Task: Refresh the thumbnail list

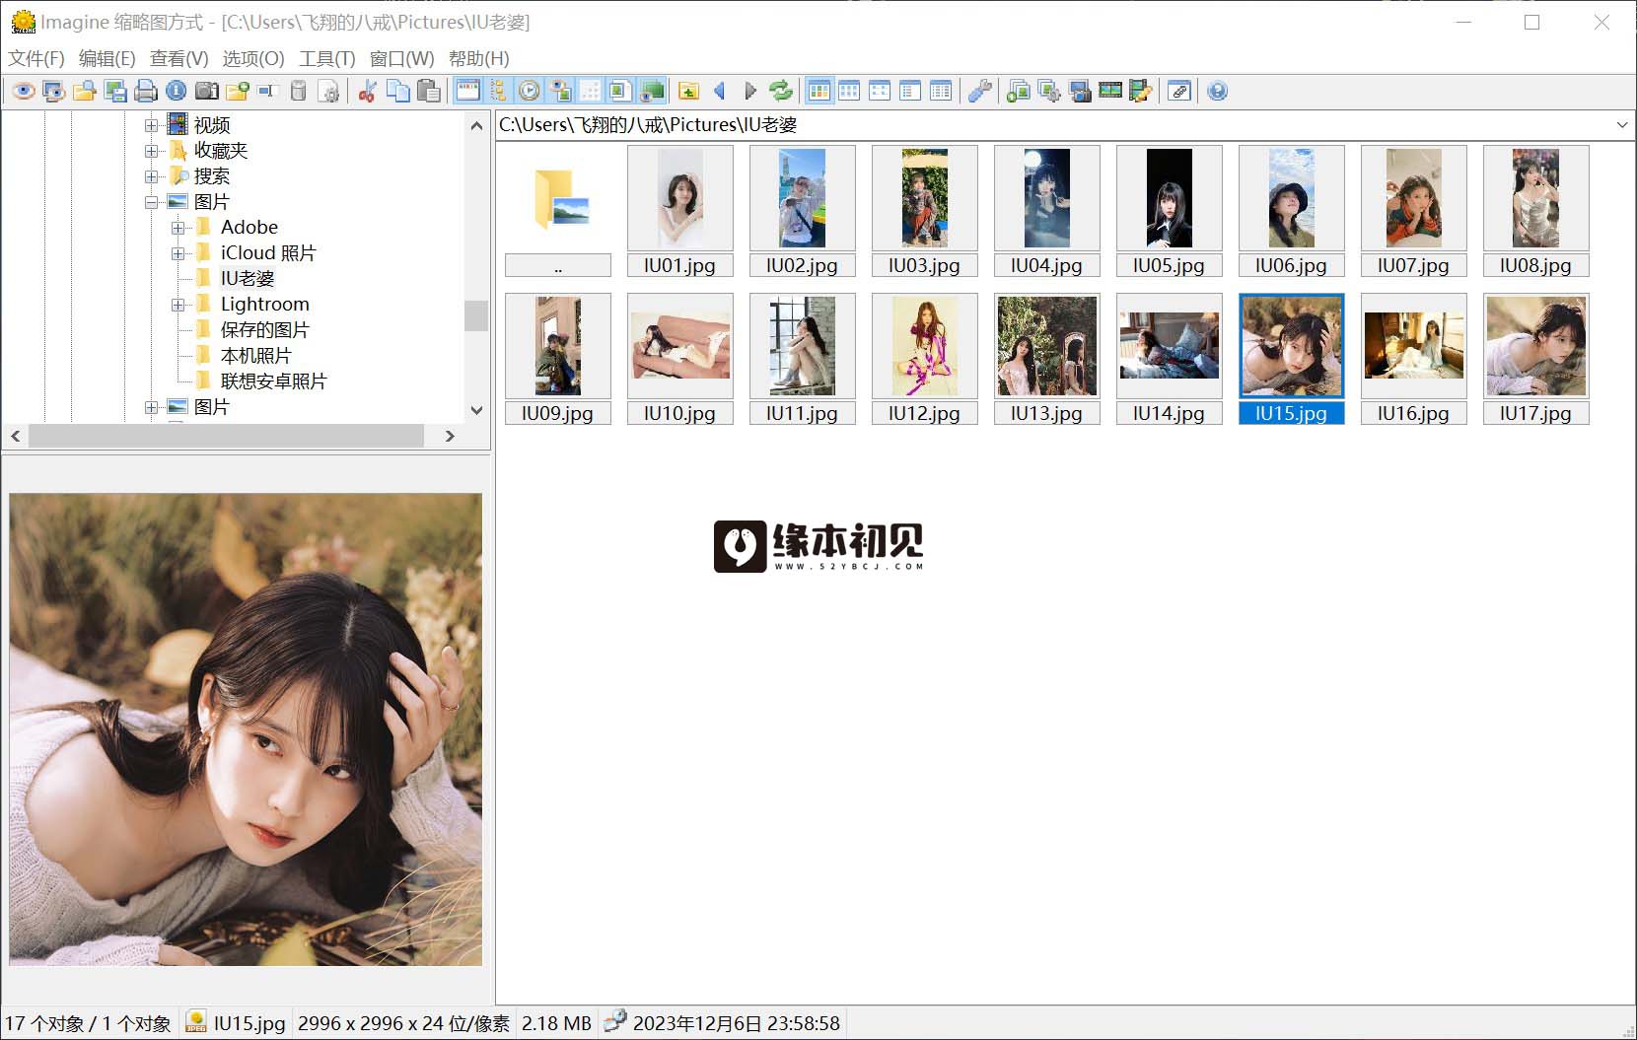Action: 780,92
